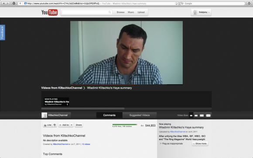Image resolution: width=253 pixels, height=158 pixels.
Task: Open the 13 videos link
Action: coord(86,144)
